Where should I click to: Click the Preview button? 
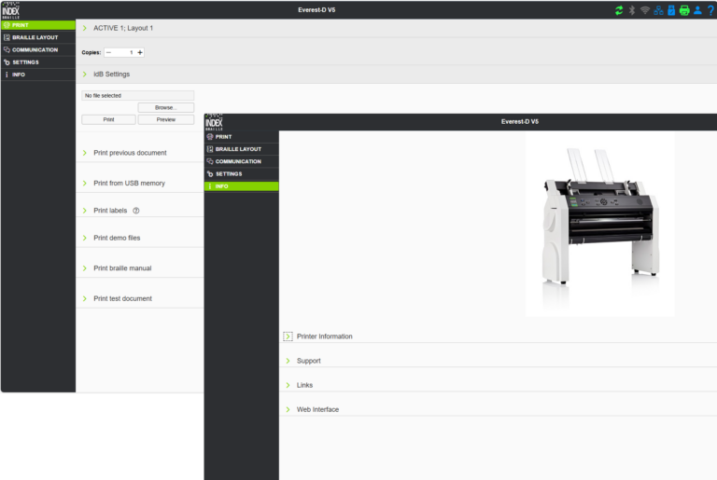(166, 119)
